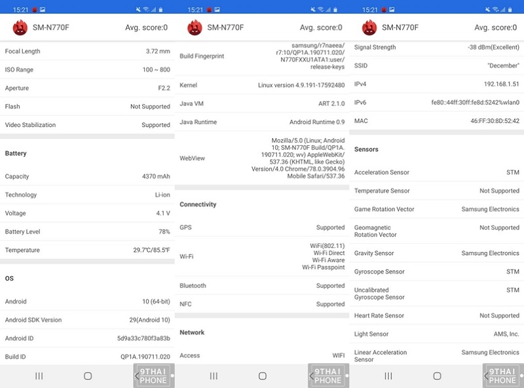This screenshot has height=388, width=524.
Task: Select the "F2.2" aperture value
Action: 164,88
